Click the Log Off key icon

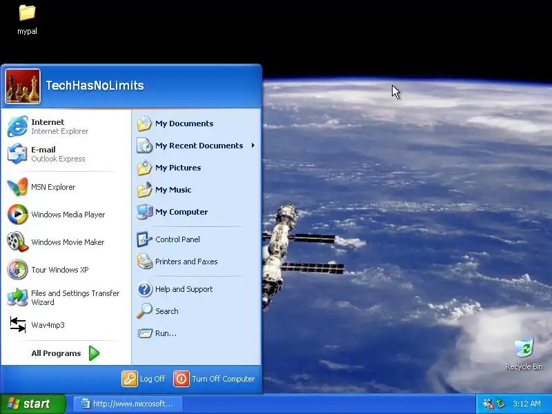(x=130, y=379)
